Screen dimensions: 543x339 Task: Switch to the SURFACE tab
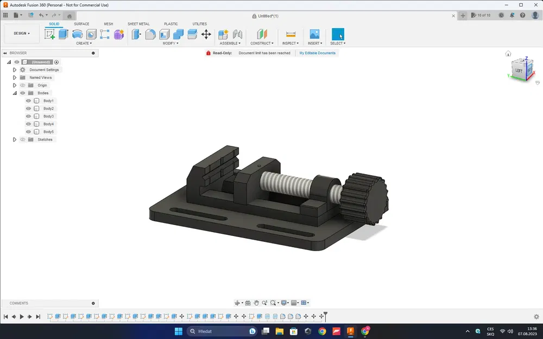coord(81,24)
